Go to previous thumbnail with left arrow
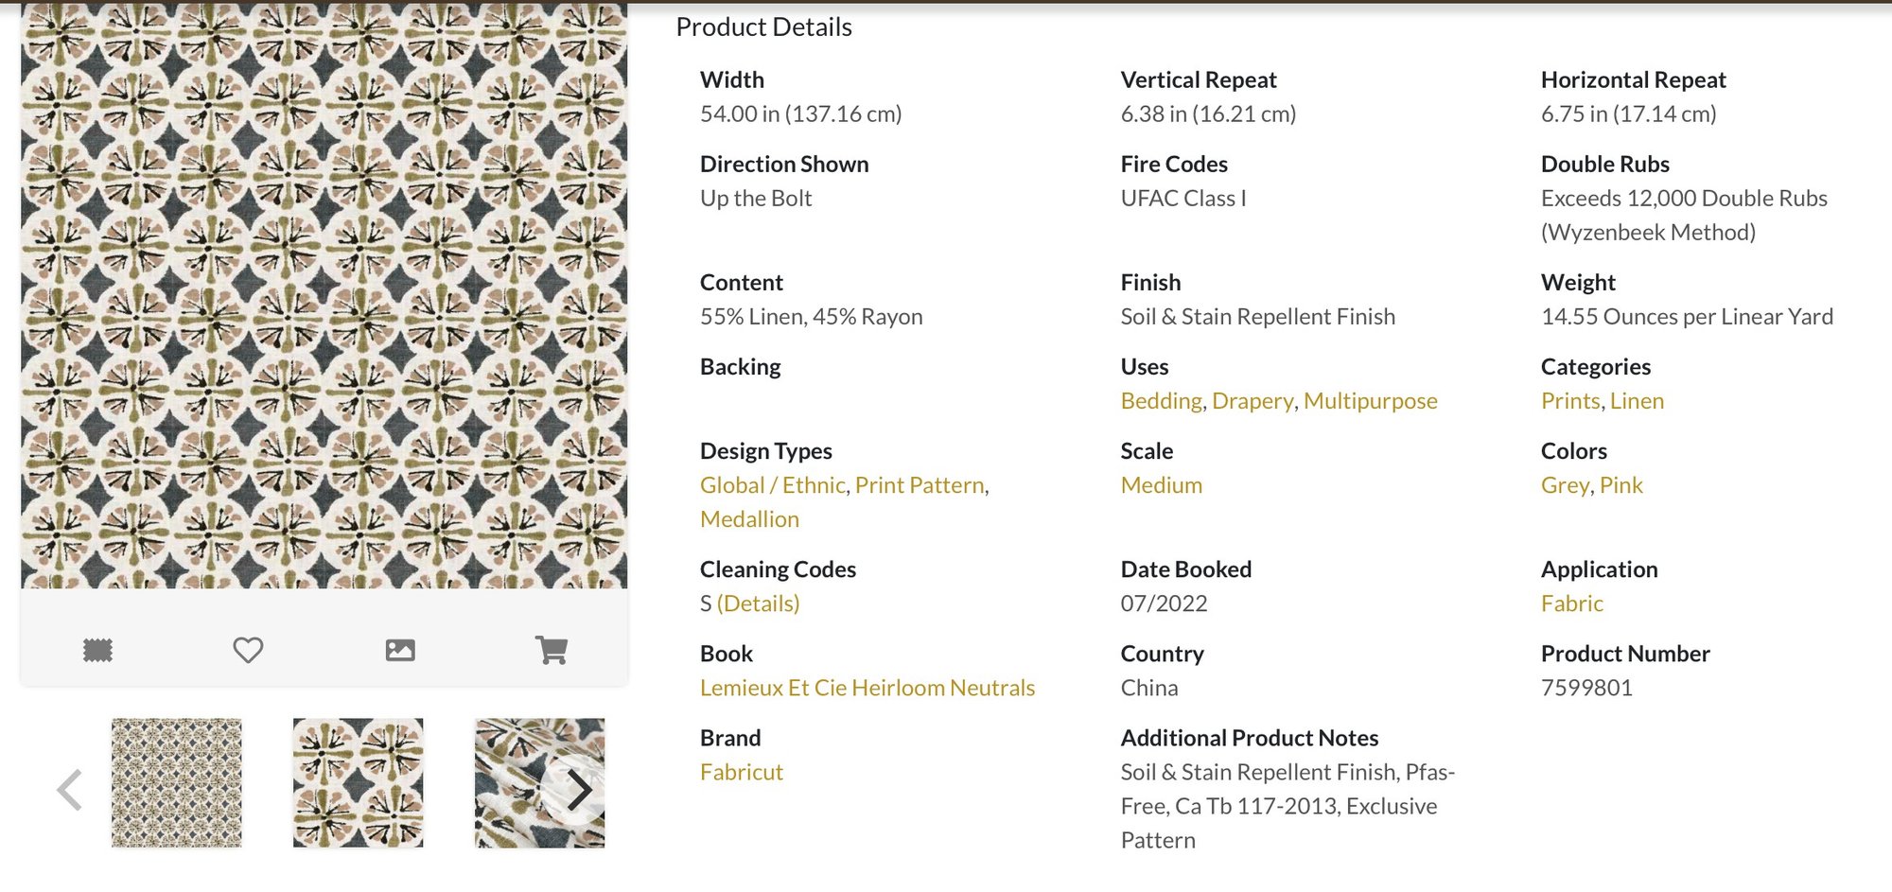This screenshot has height=892, width=1892. 69,790
